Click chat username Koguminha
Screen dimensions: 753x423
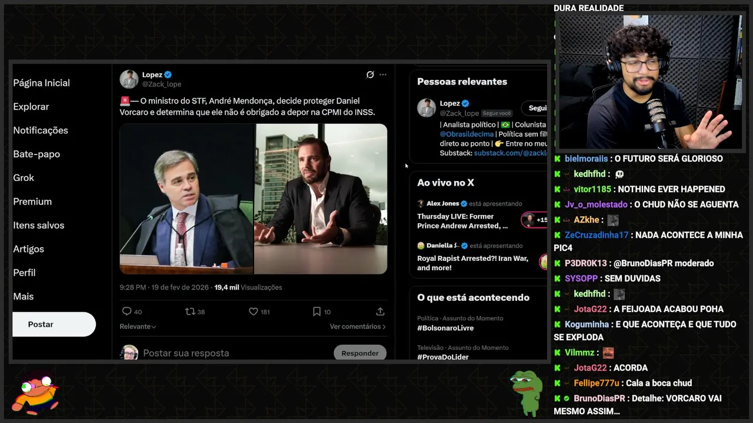[x=587, y=324]
